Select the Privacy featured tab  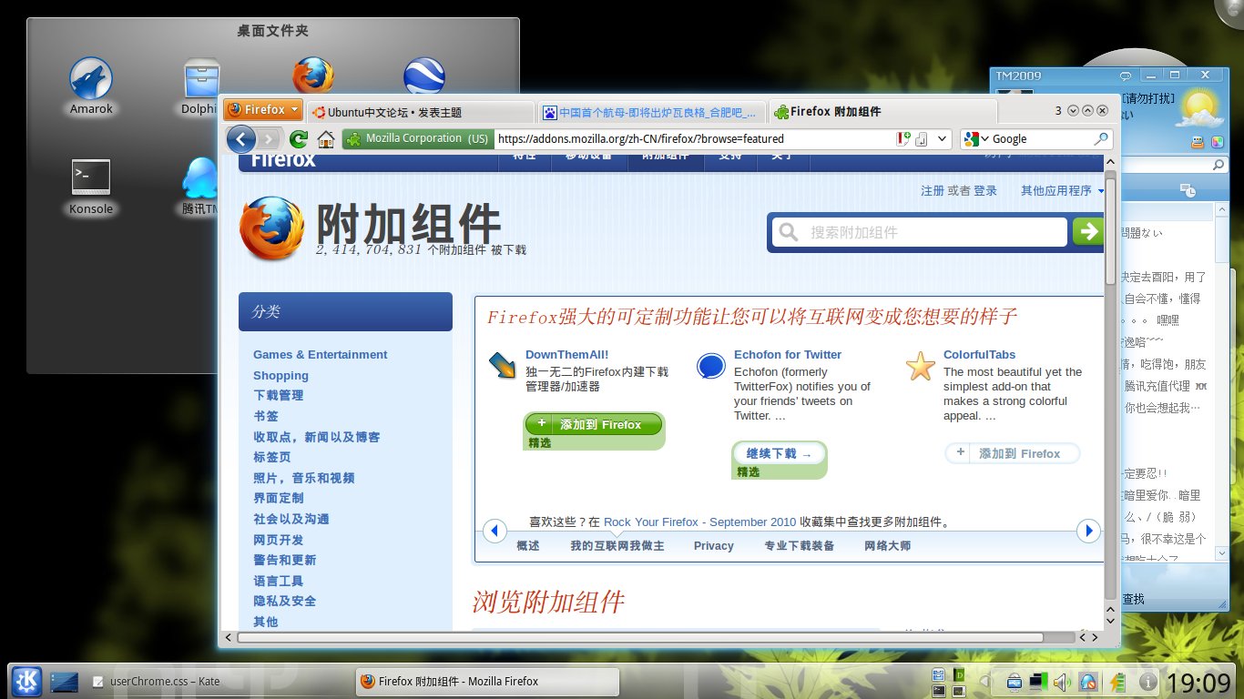[714, 546]
